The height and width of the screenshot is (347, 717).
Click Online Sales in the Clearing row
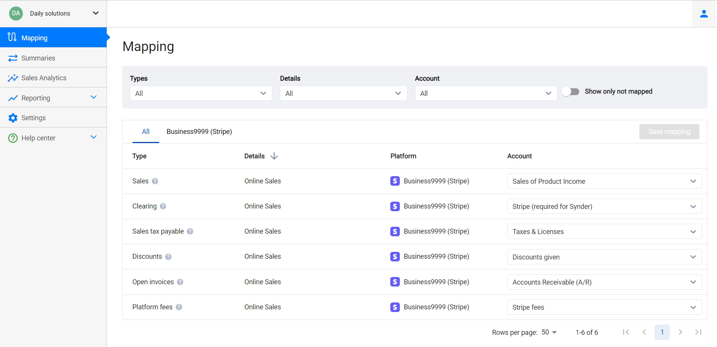tap(263, 206)
